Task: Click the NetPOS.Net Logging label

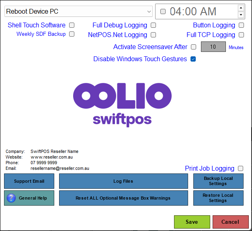Action: tap(117, 35)
